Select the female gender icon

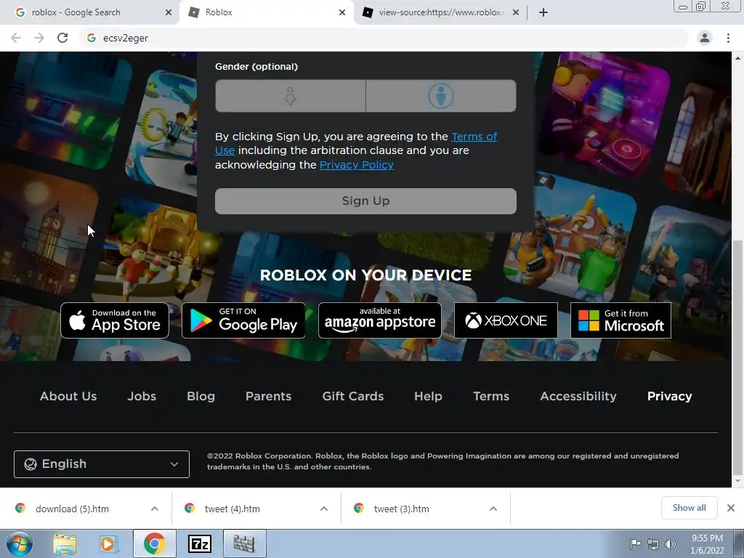[290, 96]
